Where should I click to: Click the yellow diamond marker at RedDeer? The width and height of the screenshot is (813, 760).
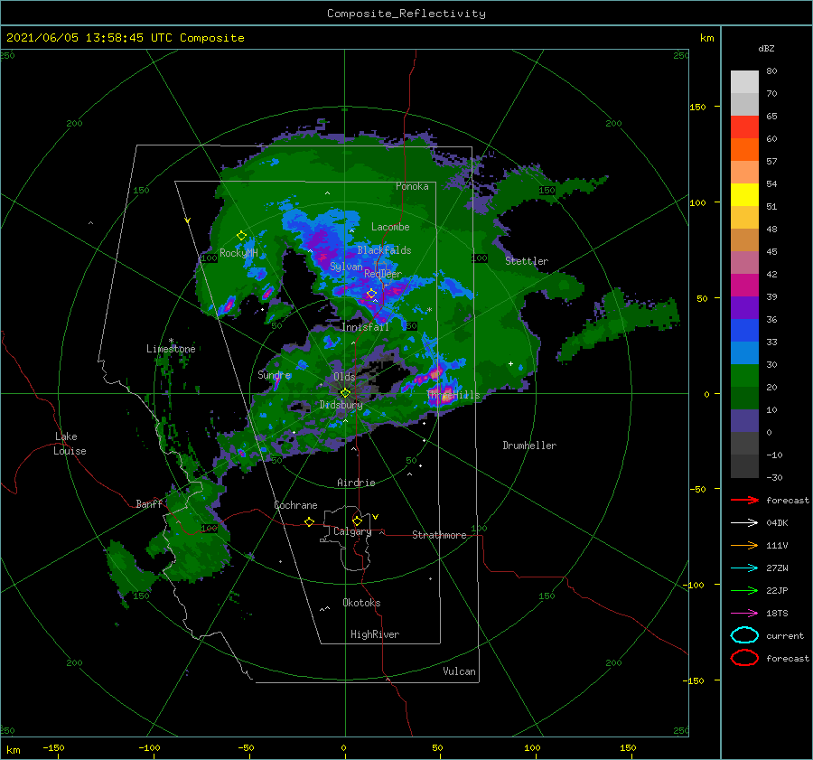(371, 294)
